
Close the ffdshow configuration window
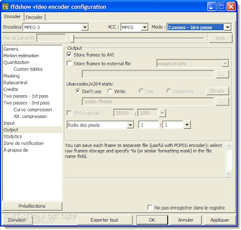(231, 7)
